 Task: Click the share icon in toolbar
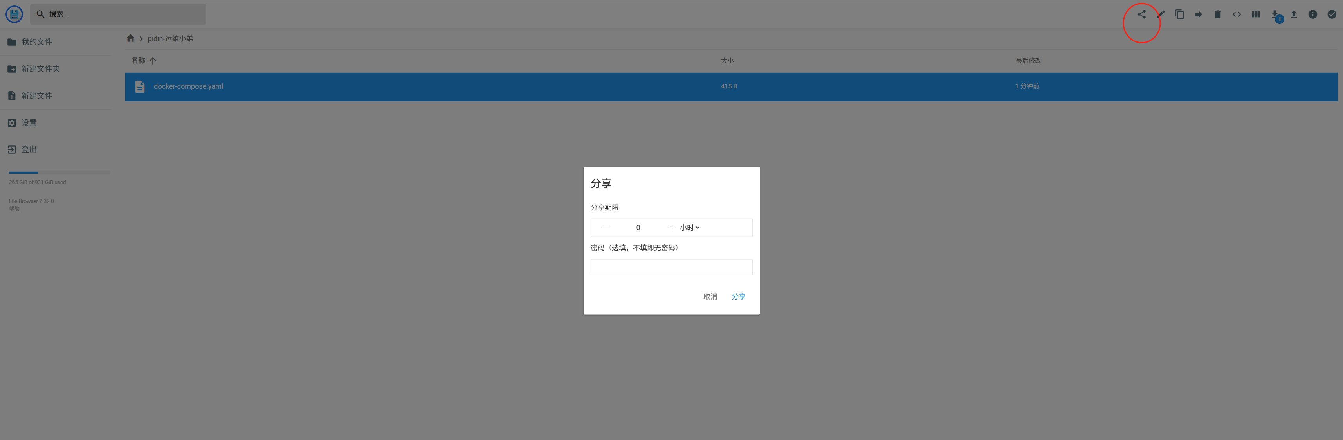point(1141,14)
